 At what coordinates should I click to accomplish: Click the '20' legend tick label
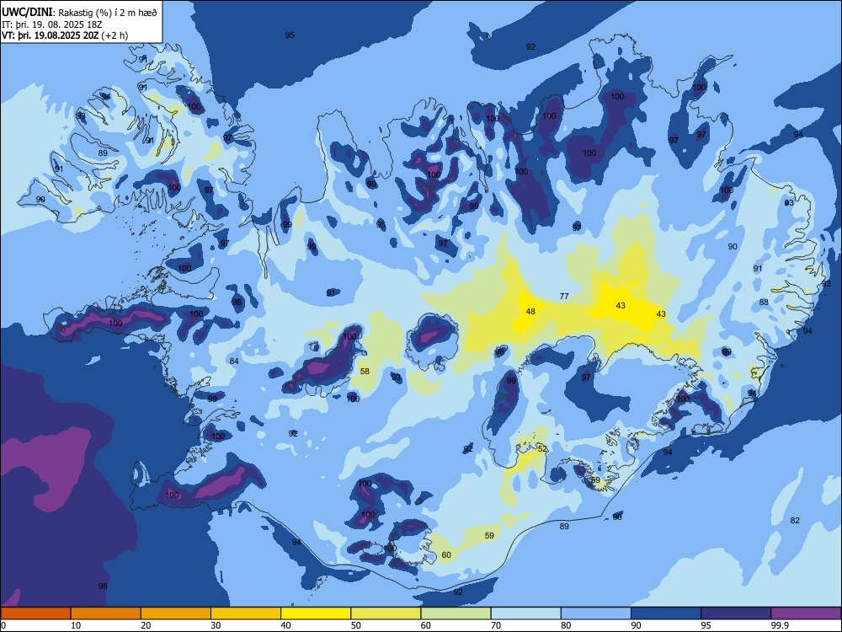146,625
